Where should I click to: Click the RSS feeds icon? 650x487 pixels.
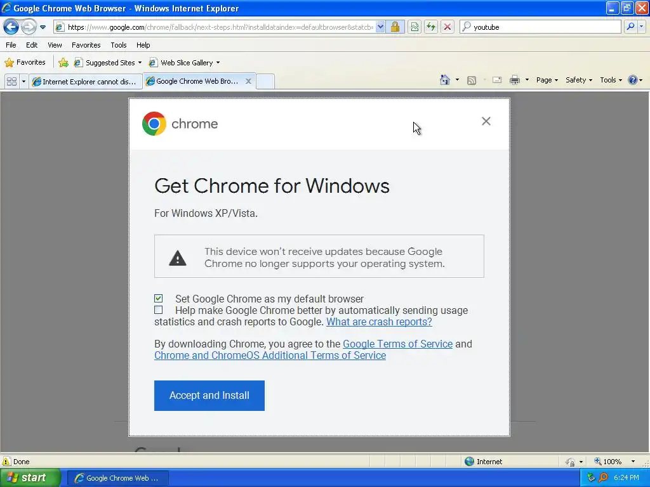(472, 81)
